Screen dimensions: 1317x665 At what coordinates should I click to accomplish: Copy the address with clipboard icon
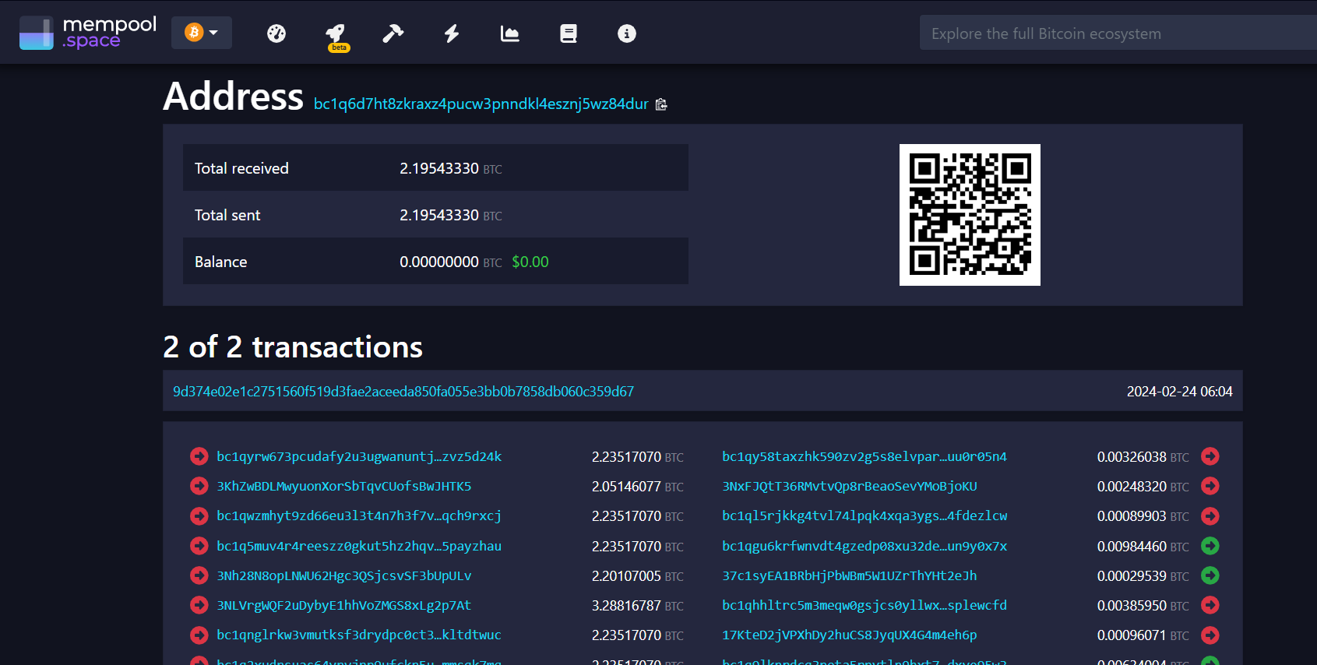point(661,104)
